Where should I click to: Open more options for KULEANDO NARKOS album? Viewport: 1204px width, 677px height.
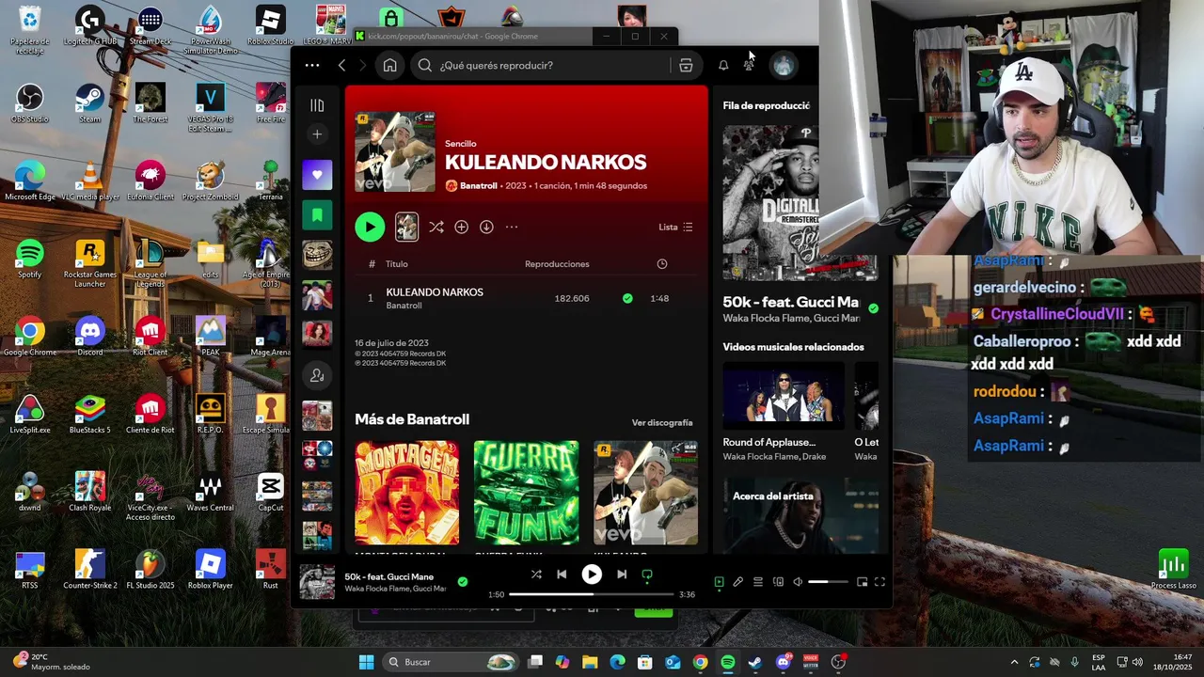pyautogui.click(x=512, y=227)
